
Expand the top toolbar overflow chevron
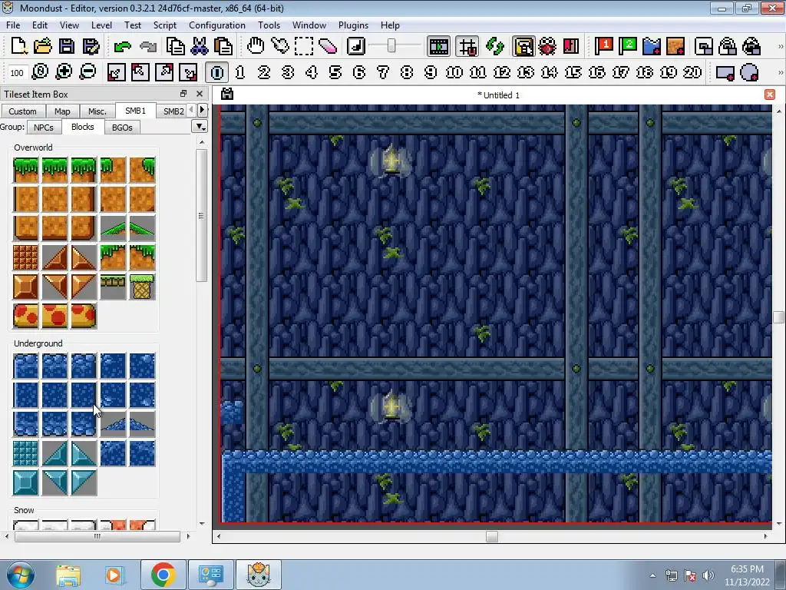(780, 47)
